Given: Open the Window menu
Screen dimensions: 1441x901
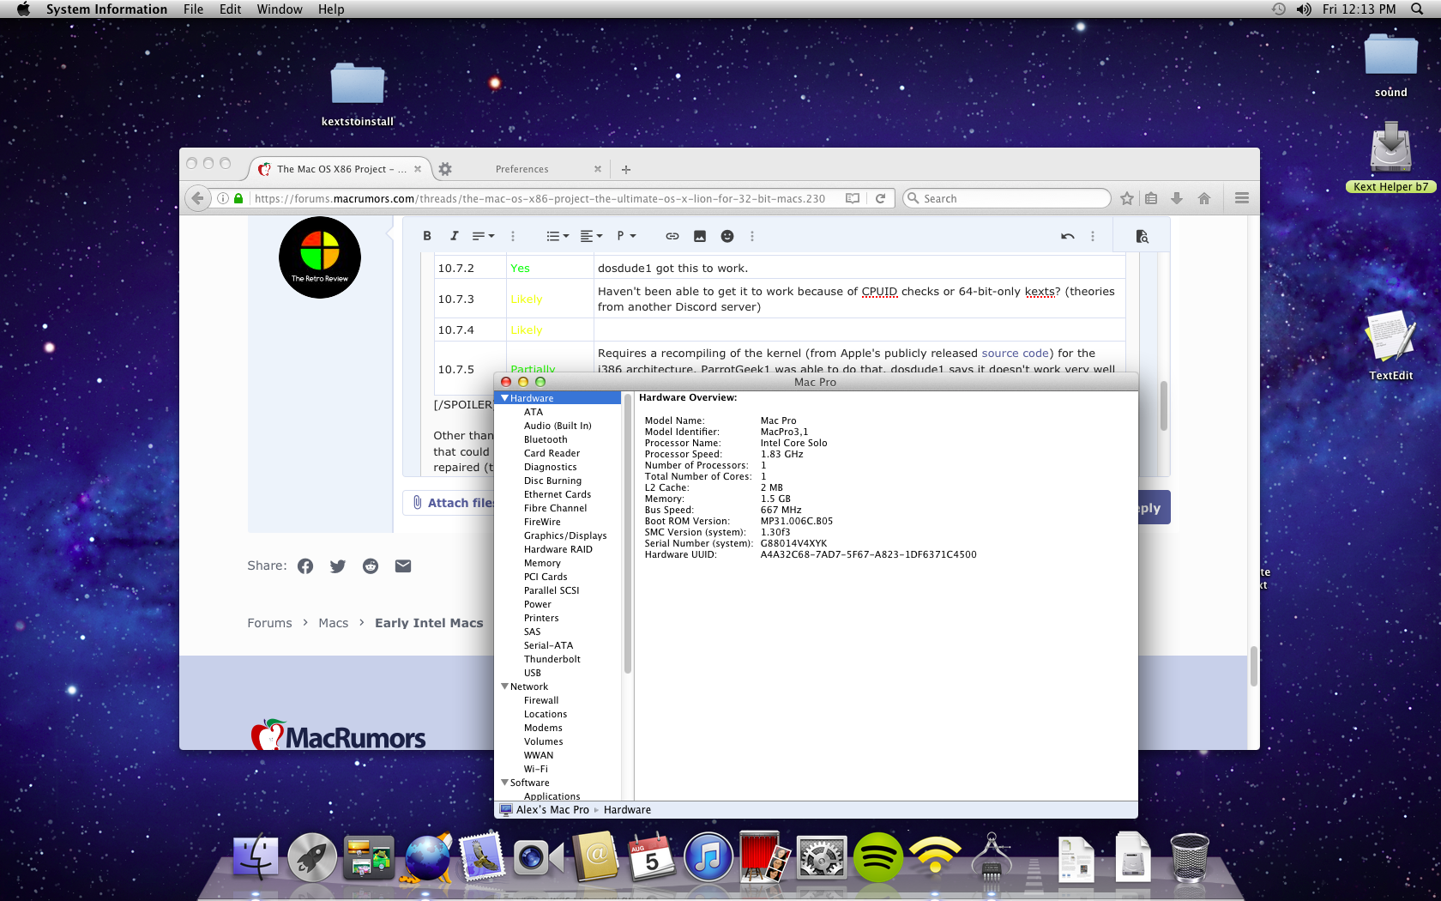Looking at the screenshot, I should tap(280, 9).
